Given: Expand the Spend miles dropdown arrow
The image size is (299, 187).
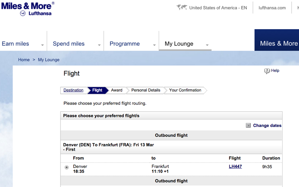Looking at the screenshot, I should tap(99, 45).
